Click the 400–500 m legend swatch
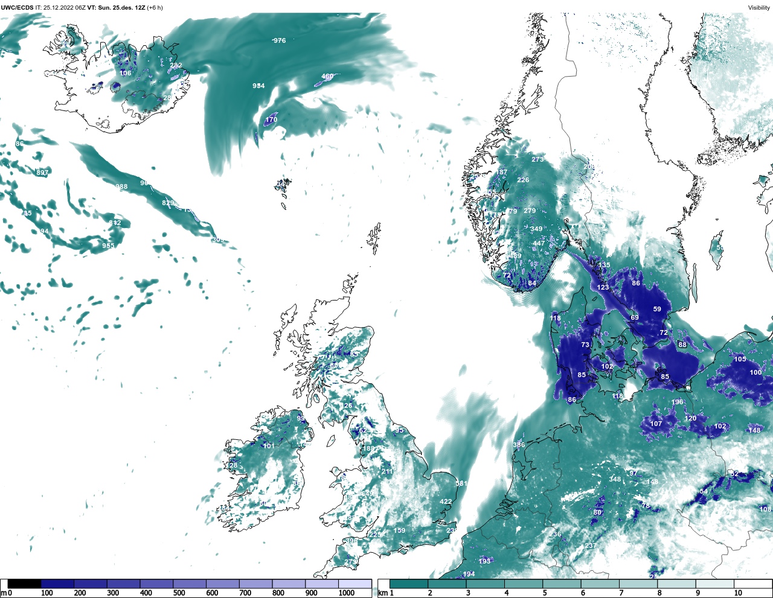This screenshot has height=598, width=773. [156, 584]
